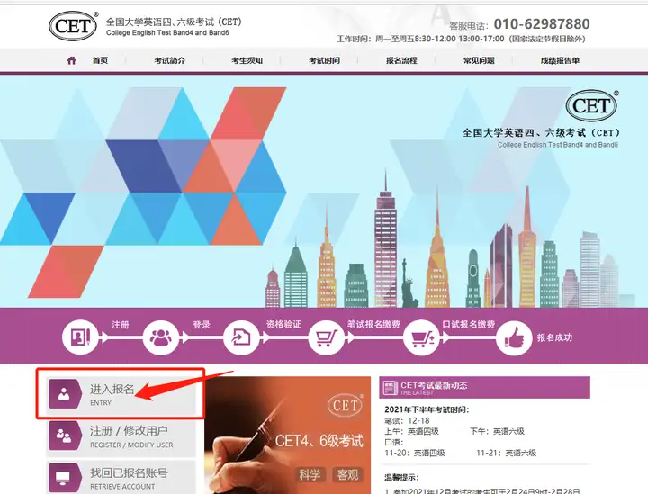Click the CET考试最新动态 panel heading
Viewport: 648px width, 494px height.
434,385
